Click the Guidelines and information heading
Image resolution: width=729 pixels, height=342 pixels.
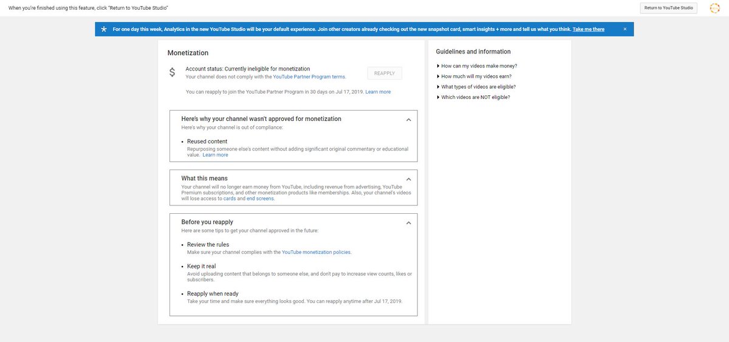[x=473, y=52]
